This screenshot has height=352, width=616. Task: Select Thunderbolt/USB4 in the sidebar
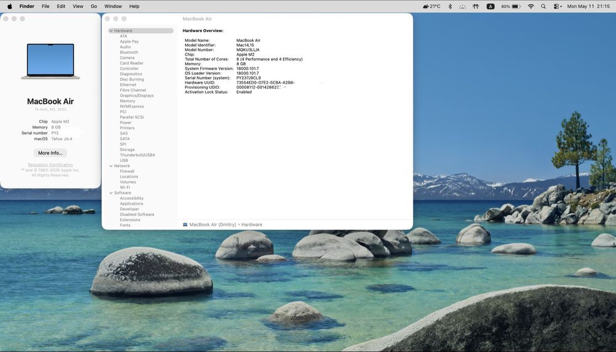point(137,155)
